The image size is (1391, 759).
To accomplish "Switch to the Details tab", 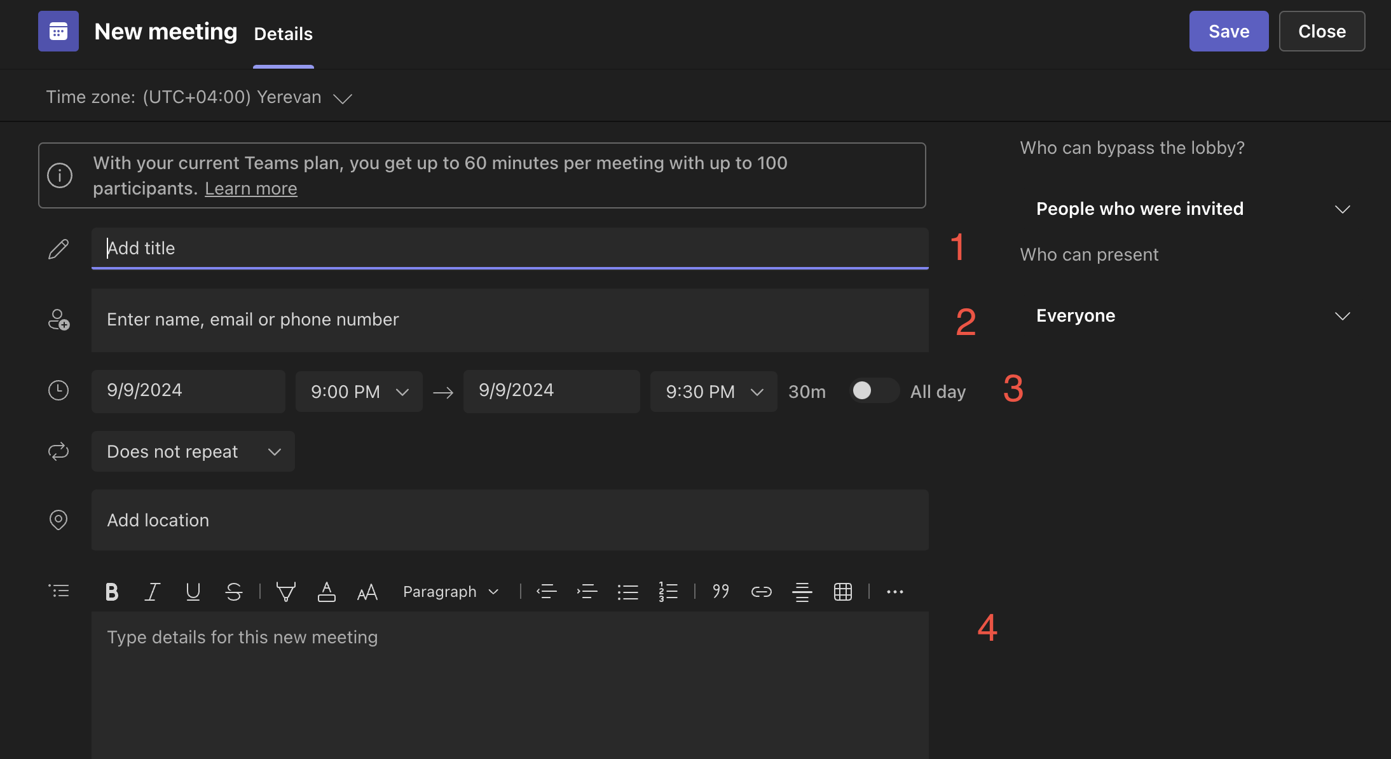I will [283, 34].
